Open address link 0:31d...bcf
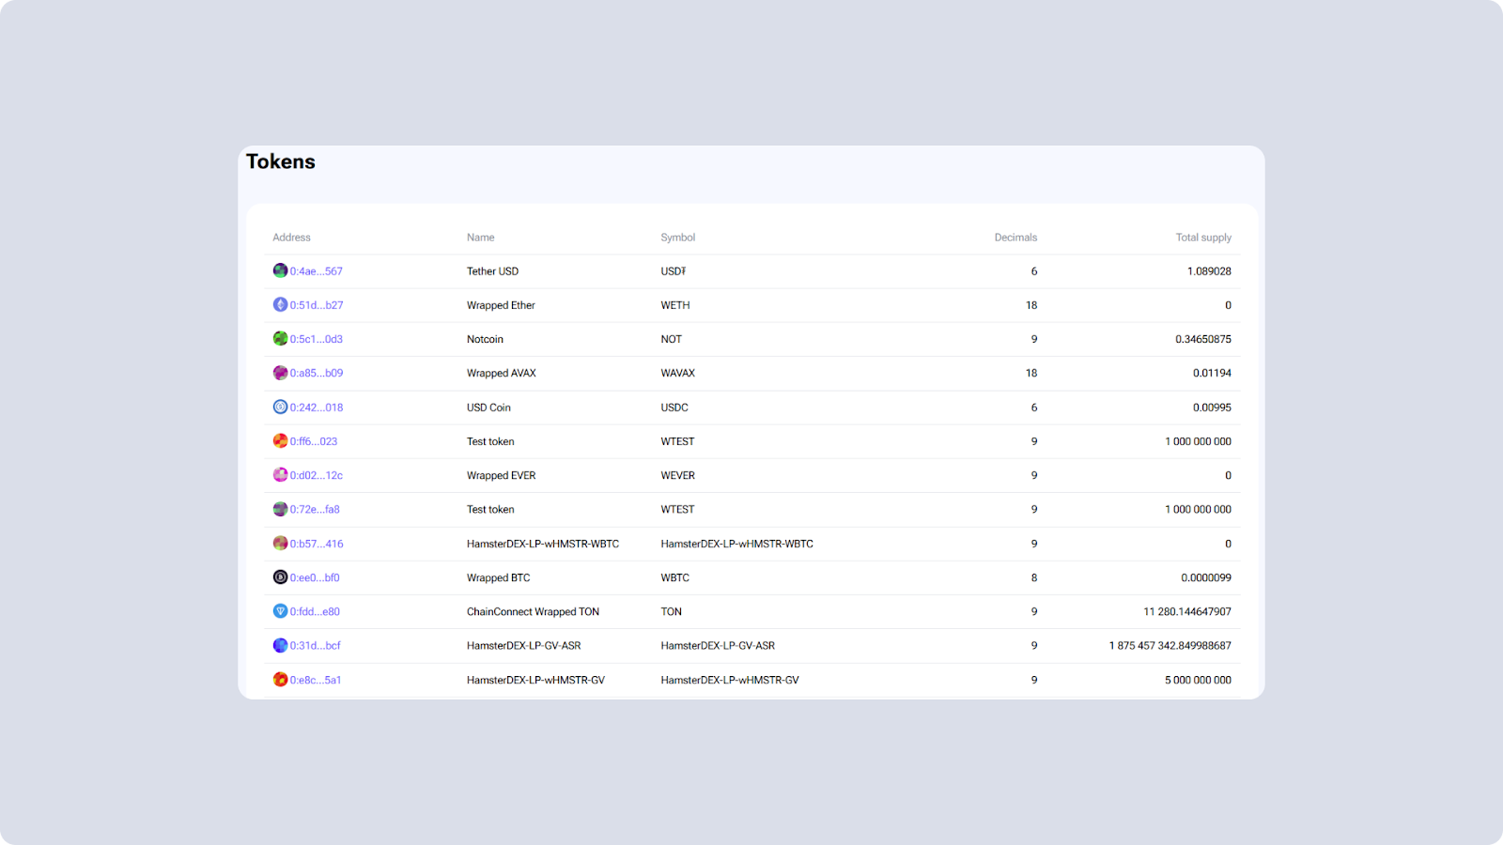This screenshot has height=845, width=1503. click(316, 645)
